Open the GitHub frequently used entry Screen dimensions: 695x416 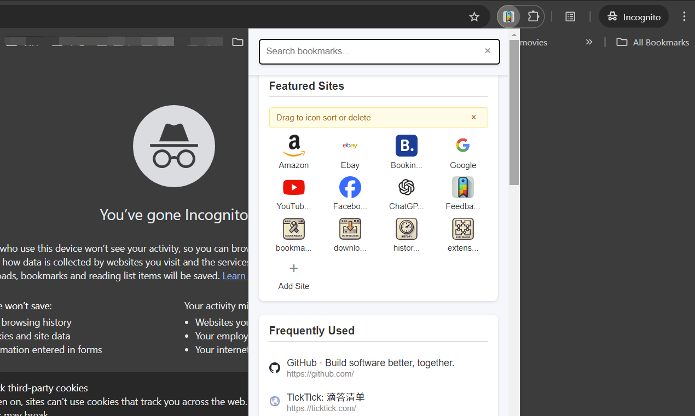(x=378, y=368)
